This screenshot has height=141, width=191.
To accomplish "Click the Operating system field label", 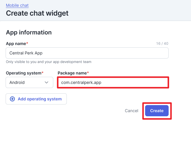I will 24,73.
